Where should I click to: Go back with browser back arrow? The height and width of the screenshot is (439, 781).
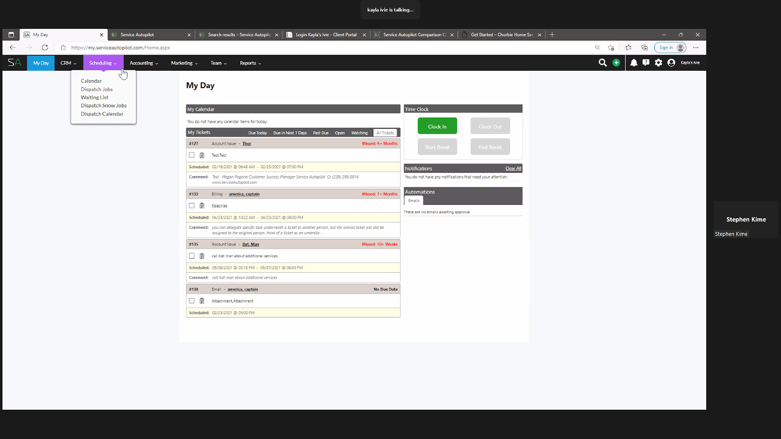(13, 47)
